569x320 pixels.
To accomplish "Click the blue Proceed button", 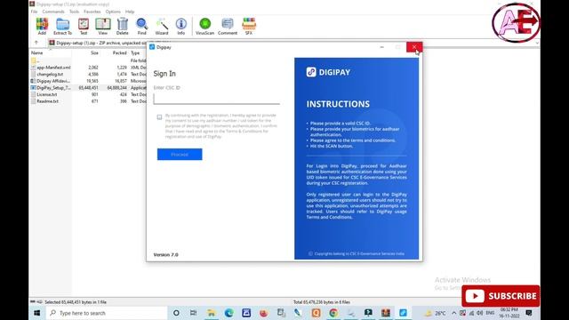I will pos(180,154).
